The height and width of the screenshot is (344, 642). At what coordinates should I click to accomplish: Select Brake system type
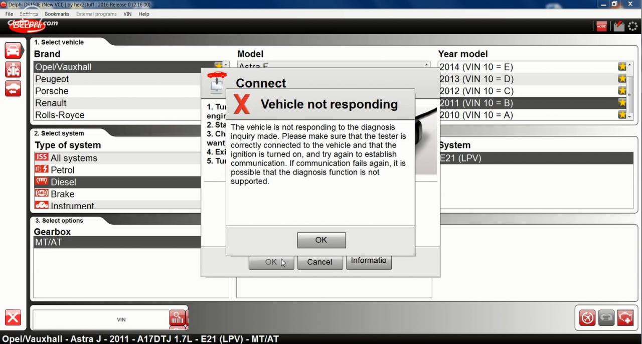tap(117, 194)
